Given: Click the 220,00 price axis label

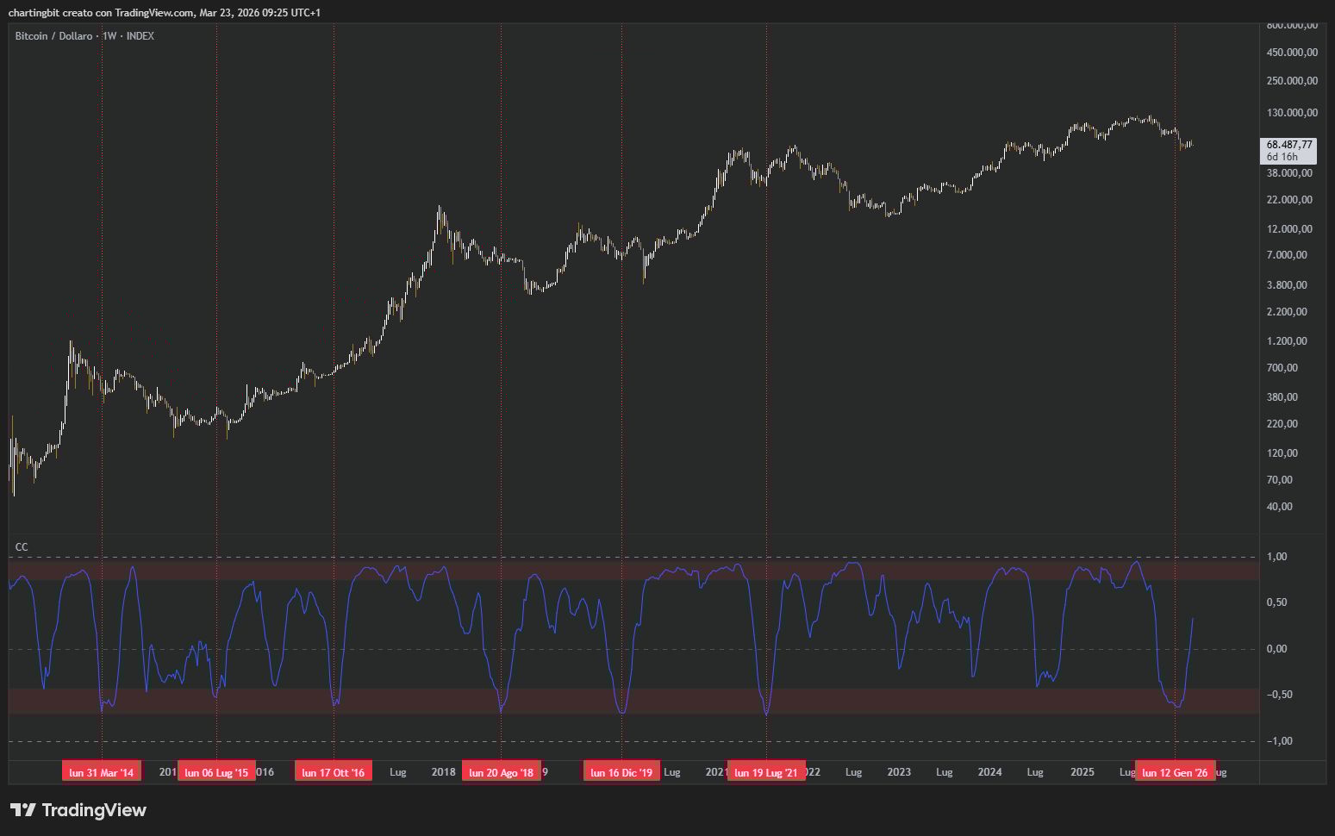Looking at the screenshot, I should 1282,424.
